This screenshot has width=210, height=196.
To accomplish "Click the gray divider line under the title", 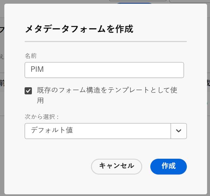I will pos(106,41).
